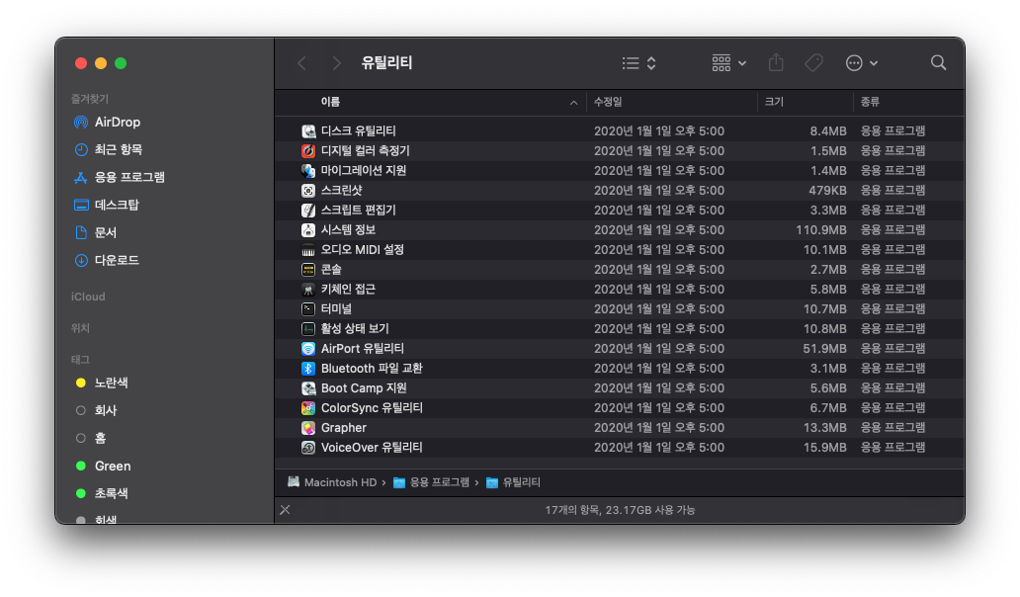Click the Boot Camp 지원 icon
The width and height of the screenshot is (1020, 597).
pos(308,388)
